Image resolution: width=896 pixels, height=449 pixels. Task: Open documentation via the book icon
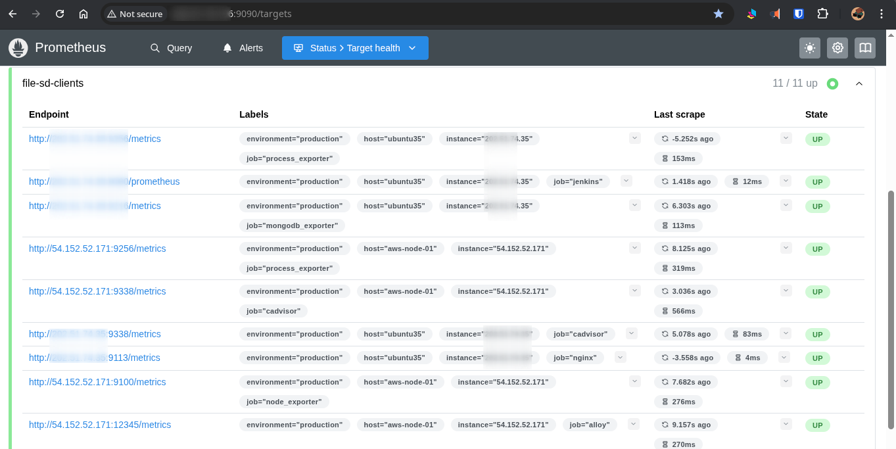click(864, 47)
